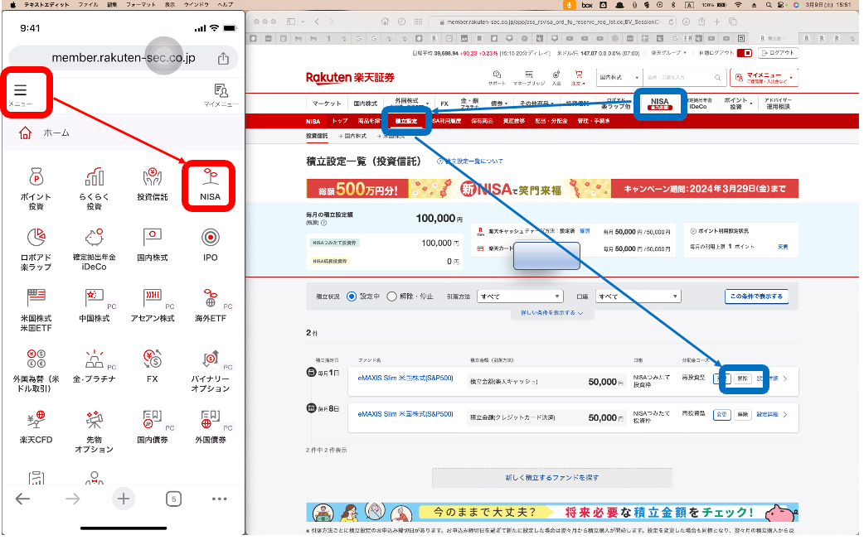Open the 積立設定一覧について help link

pos(470,162)
